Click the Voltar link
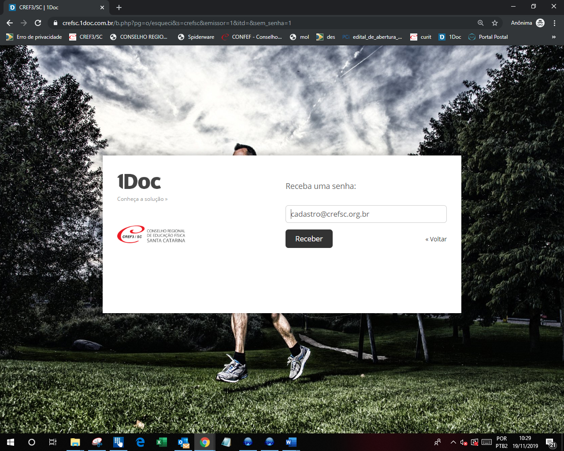This screenshot has width=564, height=451. click(436, 239)
